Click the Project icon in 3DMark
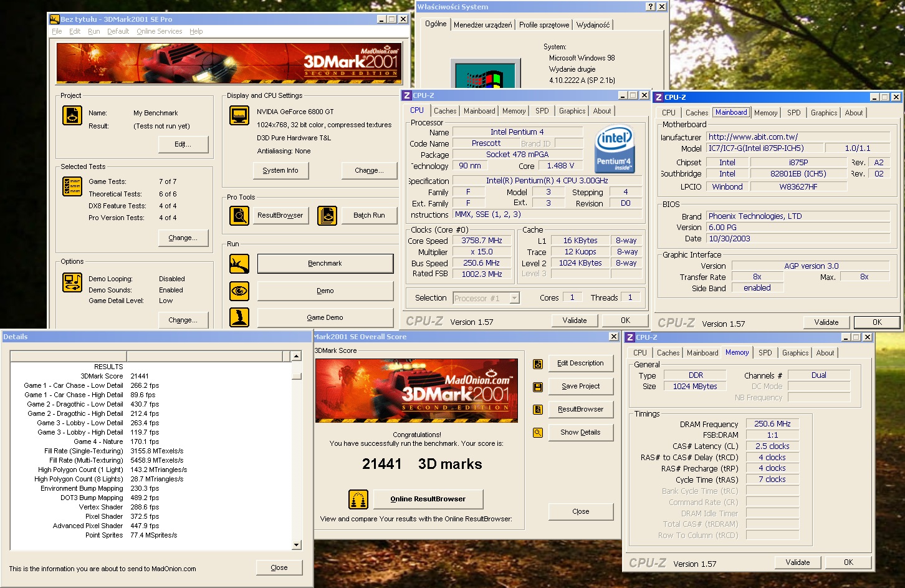 tap(72, 115)
